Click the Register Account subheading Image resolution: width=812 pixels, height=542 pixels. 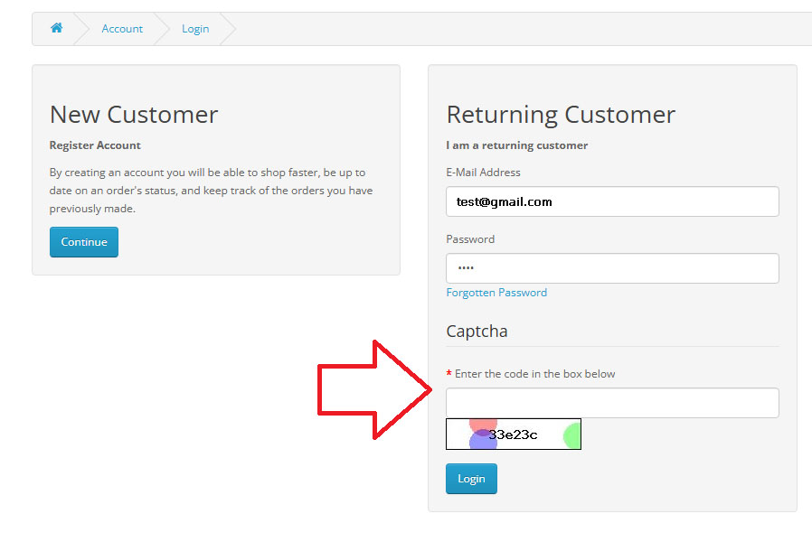point(95,145)
